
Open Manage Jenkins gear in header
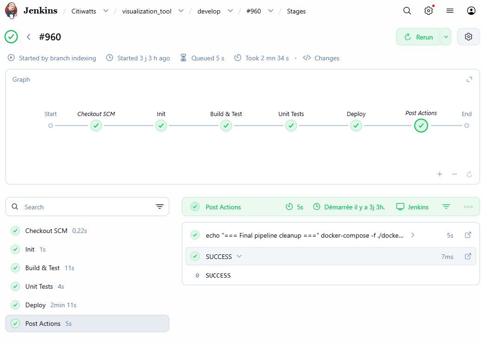click(x=429, y=11)
